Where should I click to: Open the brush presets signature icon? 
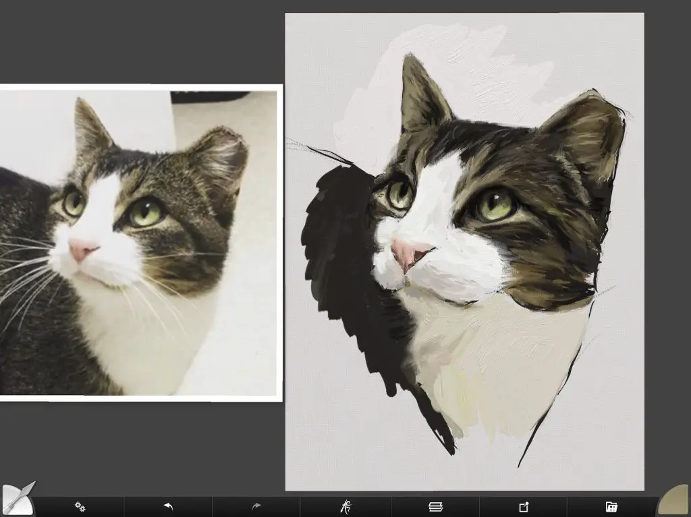tap(346, 507)
